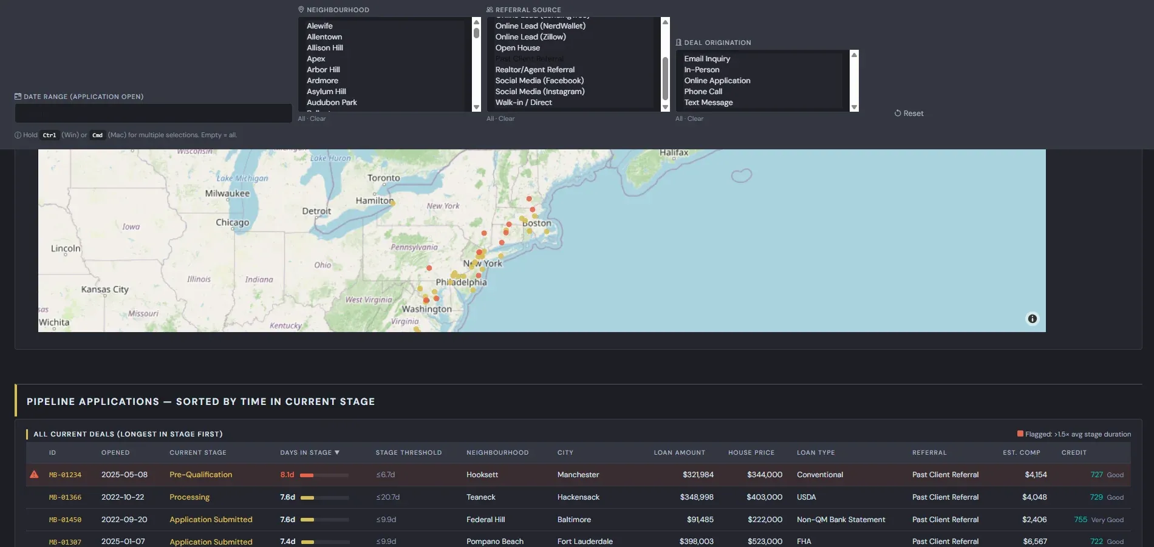Viewport: 1154px width, 547px height.
Task: Click the 8.1d days-in-stage progress bar
Action: pyautogui.click(x=324, y=475)
